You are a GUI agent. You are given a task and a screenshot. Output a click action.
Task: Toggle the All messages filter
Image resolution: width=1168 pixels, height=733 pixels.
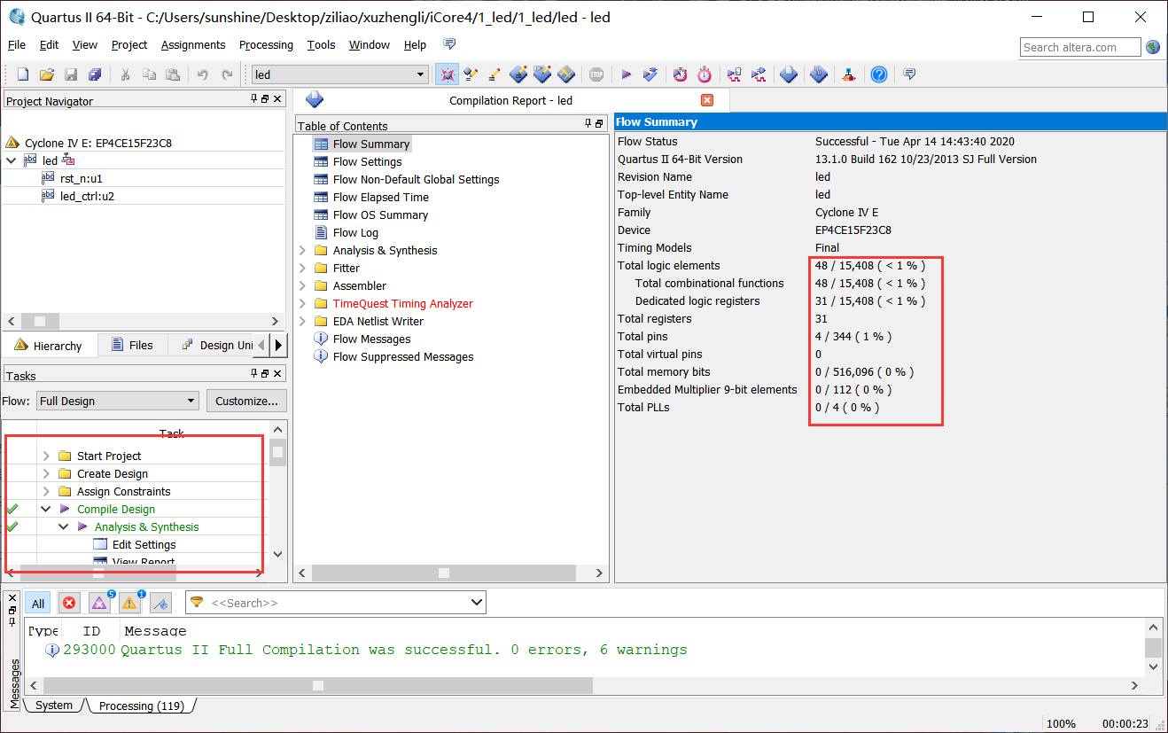(38, 604)
